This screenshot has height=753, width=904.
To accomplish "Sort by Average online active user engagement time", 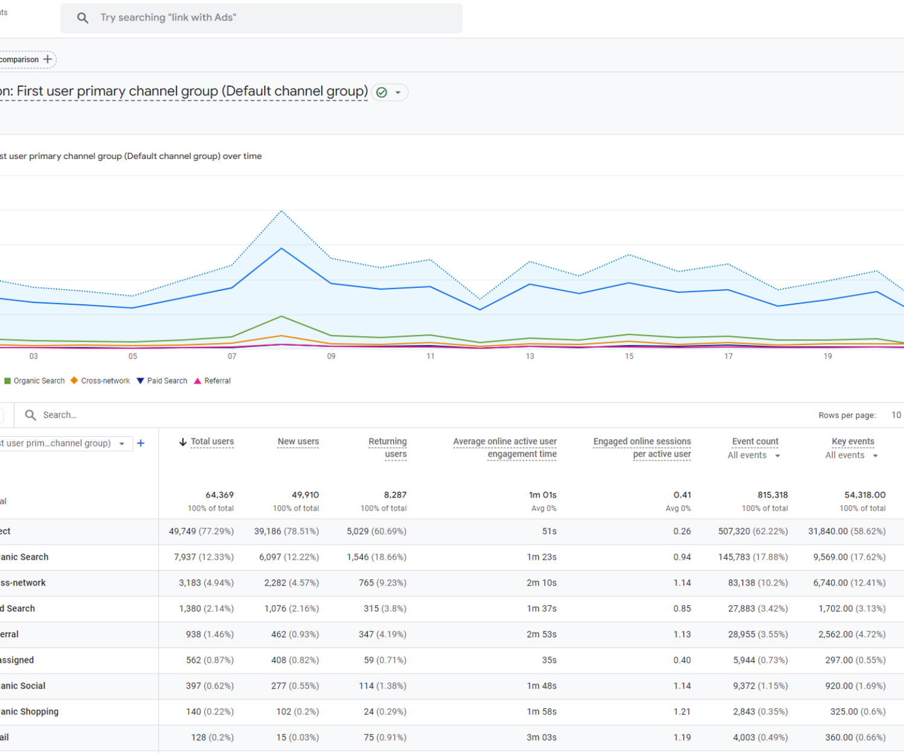I will pyautogui.click(x=505, y=448).
